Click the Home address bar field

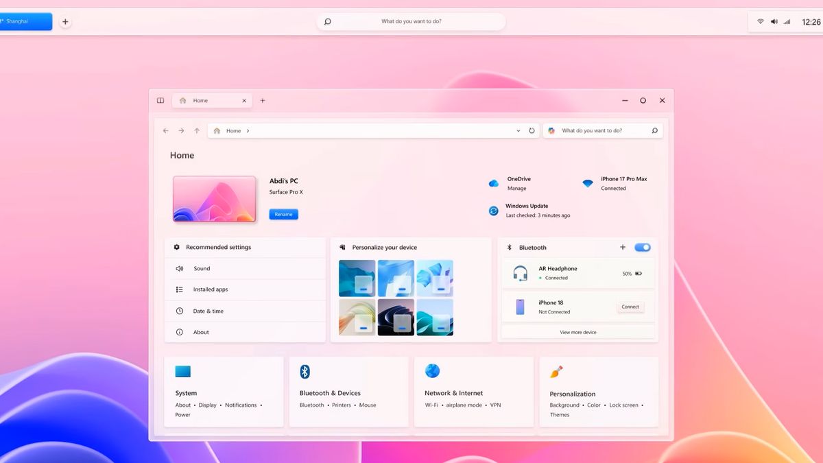[x=374, y=130]
